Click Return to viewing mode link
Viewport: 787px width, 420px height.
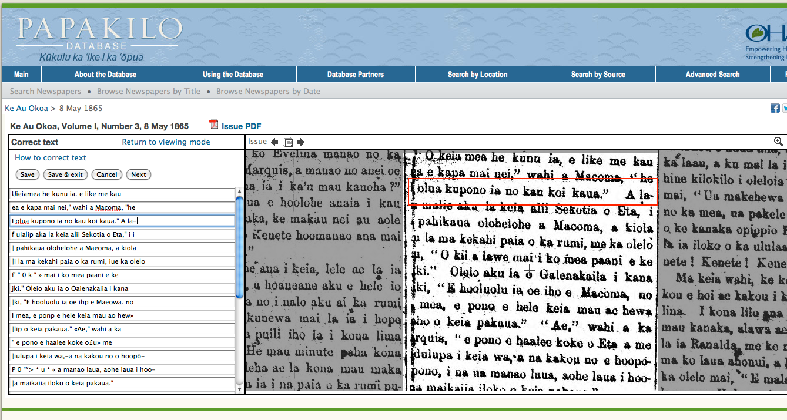166,142
